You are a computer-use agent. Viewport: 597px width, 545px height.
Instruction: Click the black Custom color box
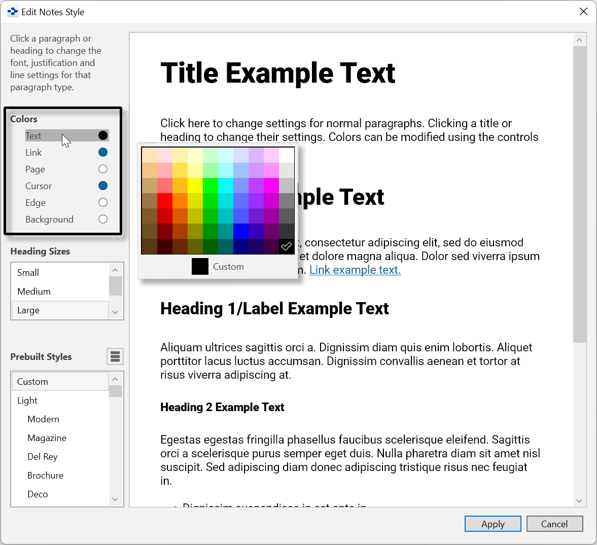point(200,266)
